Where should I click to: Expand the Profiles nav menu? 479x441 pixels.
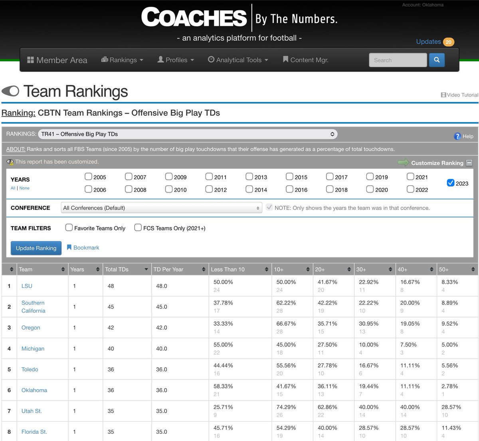pos(176,60)
